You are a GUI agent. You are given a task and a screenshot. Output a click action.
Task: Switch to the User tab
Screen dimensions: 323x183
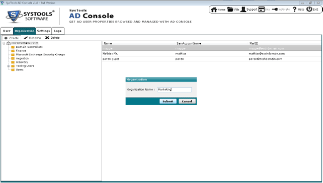click(7, 31)
